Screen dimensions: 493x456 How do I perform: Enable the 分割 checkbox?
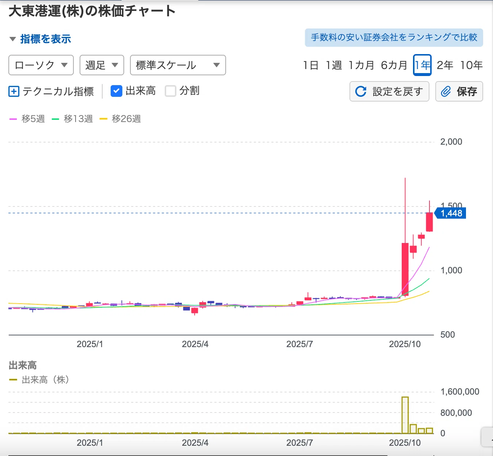[171, 91]
